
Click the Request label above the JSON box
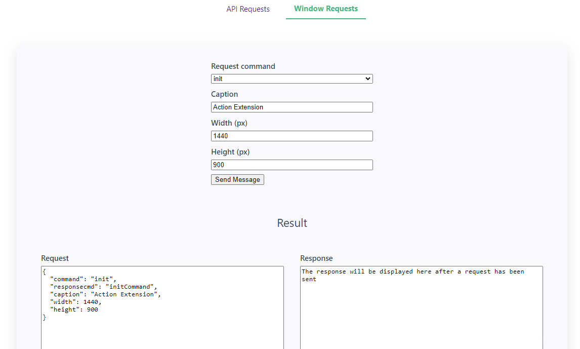click(55, 258)
